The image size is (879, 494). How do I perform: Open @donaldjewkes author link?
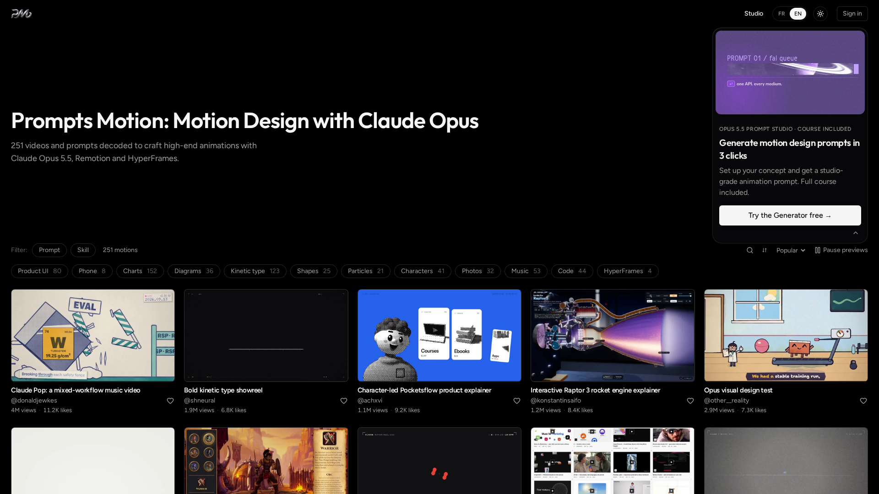pos(34,401)
